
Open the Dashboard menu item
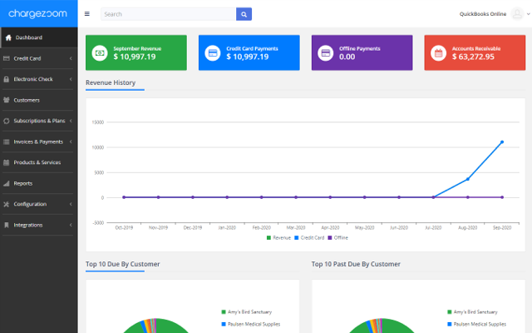(39, 37)
